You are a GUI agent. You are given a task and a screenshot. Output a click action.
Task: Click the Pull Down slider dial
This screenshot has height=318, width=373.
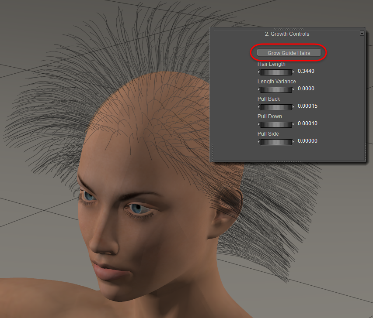click(x=275, y=124)
